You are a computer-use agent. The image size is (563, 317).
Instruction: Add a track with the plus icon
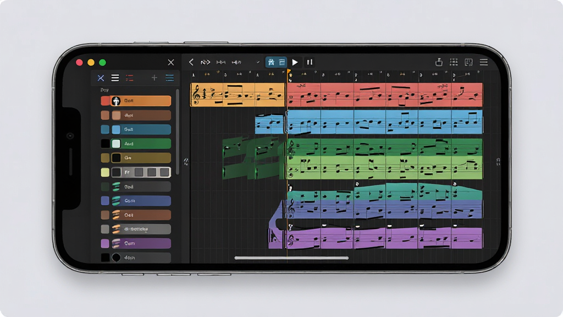pos(154,78)
